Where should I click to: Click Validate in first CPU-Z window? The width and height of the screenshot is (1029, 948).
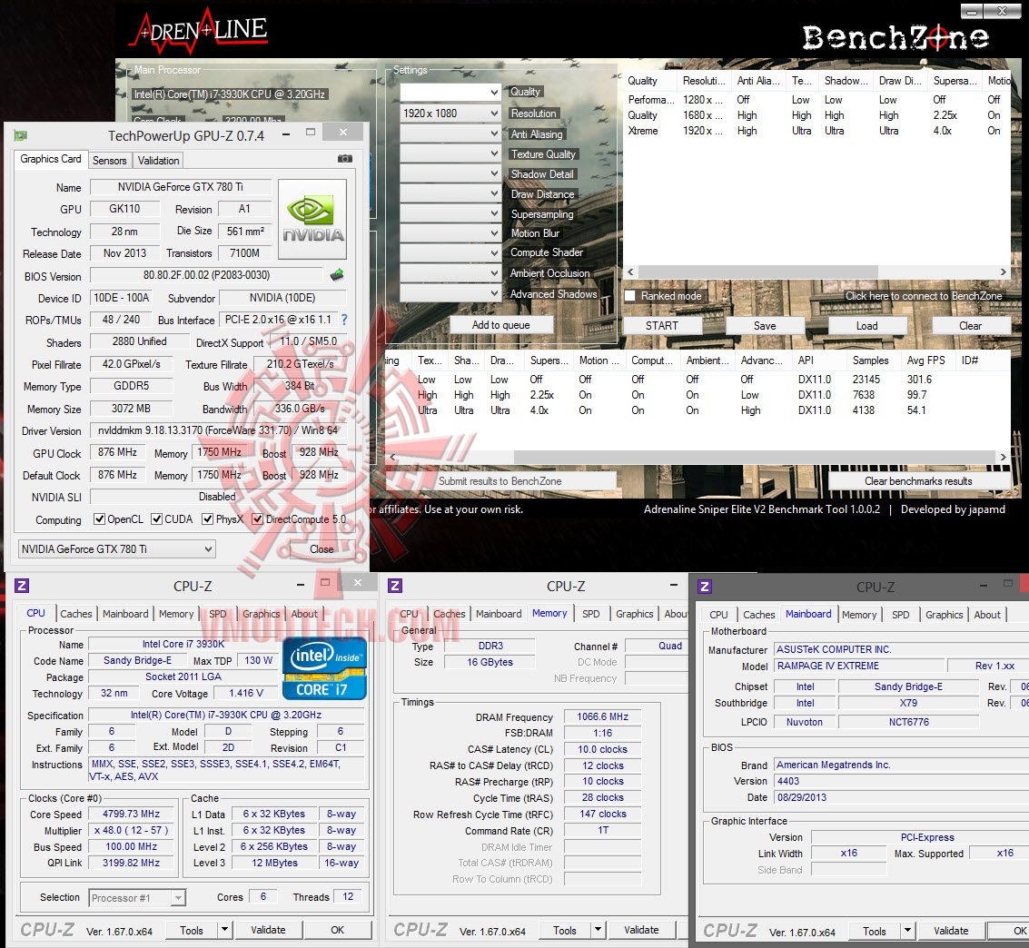268,930
